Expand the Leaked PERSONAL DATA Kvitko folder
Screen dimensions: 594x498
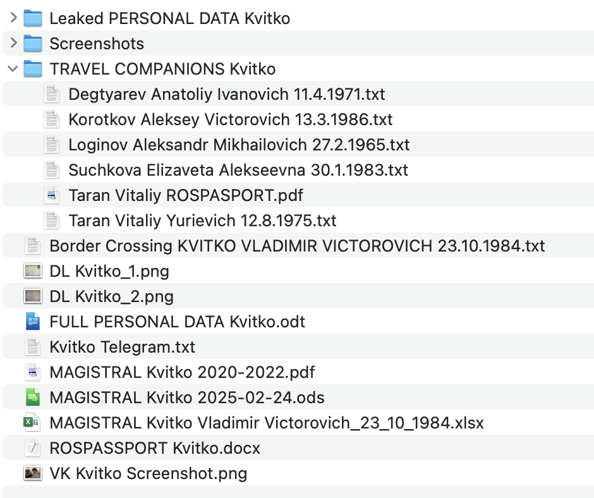click(13, 18)
